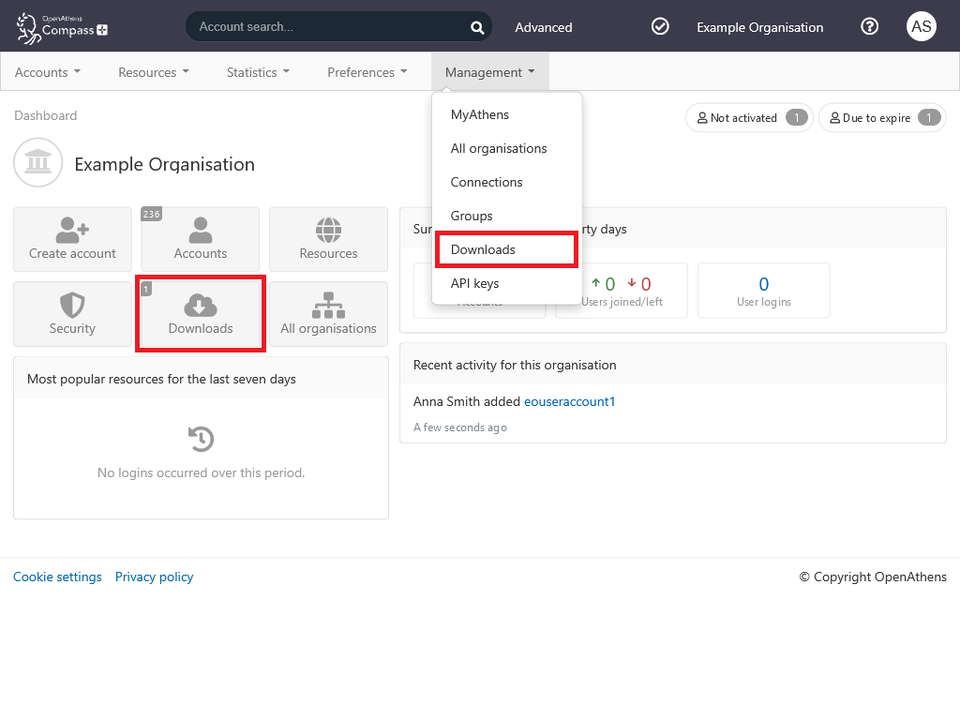Open the Preferences dropdown menu
Image resolution: width=960 pixels, height=720 pixels.
[x=367, y=71]
